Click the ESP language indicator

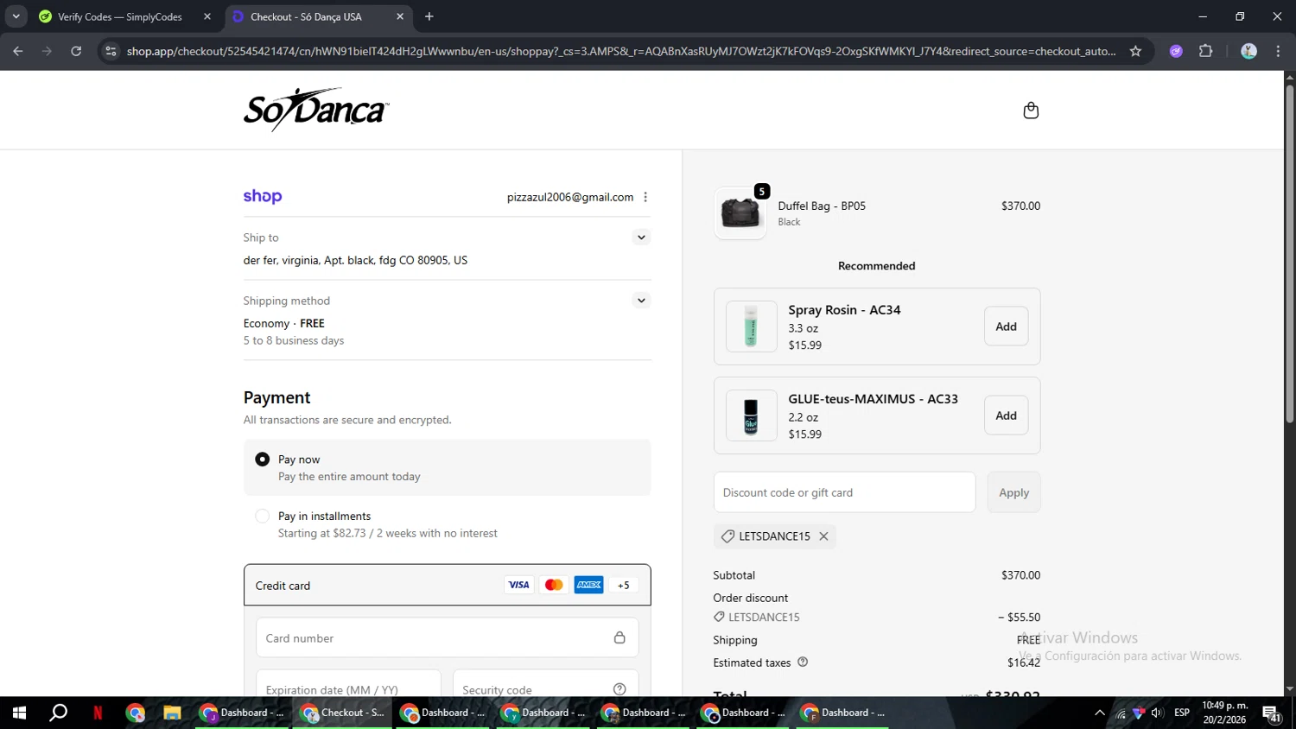pyautogui.click(x=1182, y=713)
